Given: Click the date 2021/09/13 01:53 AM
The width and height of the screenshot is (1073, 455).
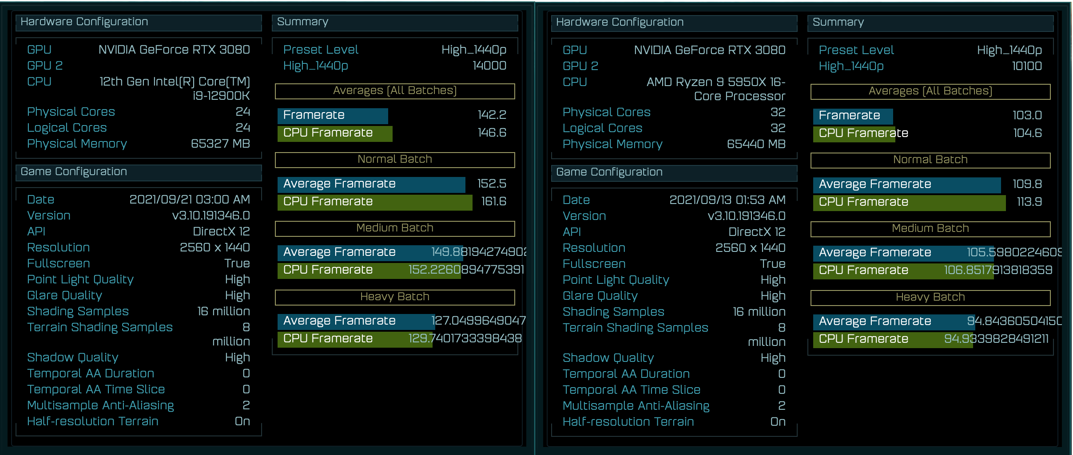Looking at the screenshot, I should click(x=727, y=200).
